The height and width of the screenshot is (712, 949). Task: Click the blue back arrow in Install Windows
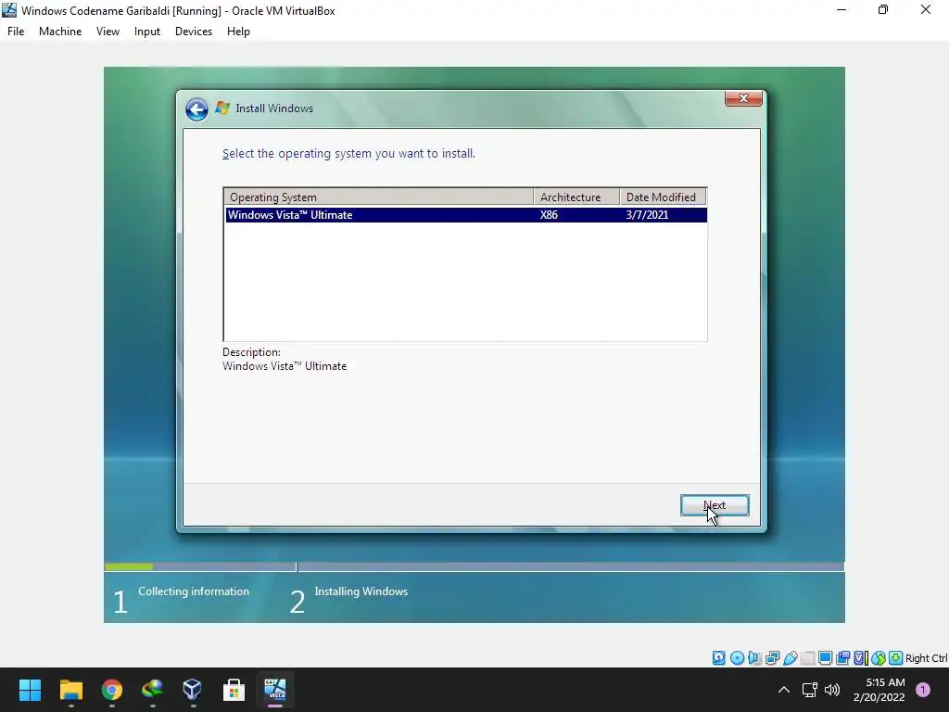196,109
